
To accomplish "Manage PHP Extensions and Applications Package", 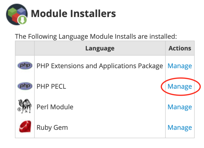I will 180,66.
